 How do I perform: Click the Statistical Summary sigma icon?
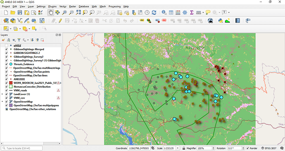(x=192, y=12)
